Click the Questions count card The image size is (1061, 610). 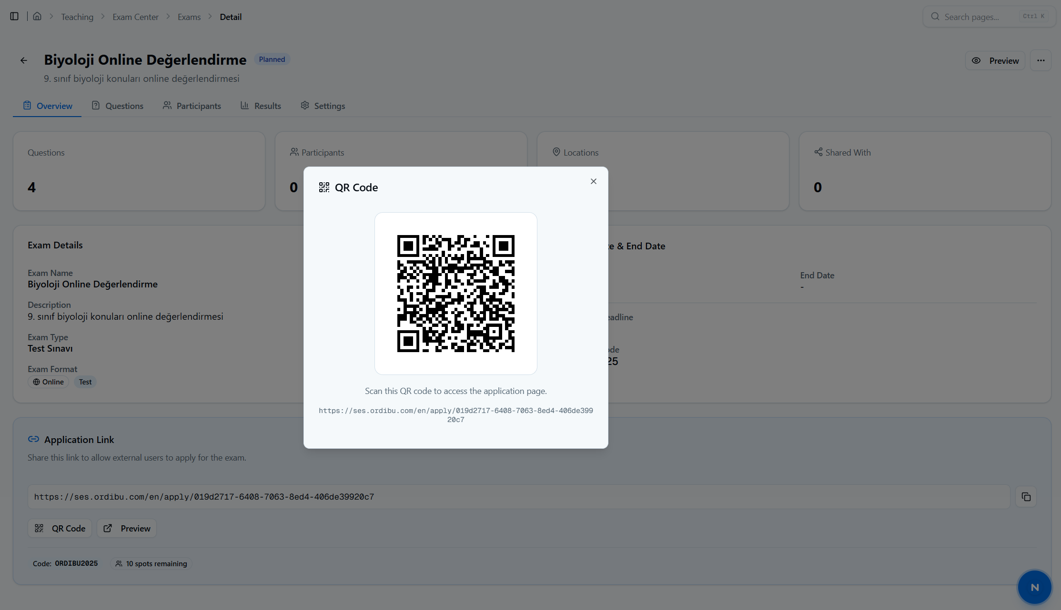[139, 171]
